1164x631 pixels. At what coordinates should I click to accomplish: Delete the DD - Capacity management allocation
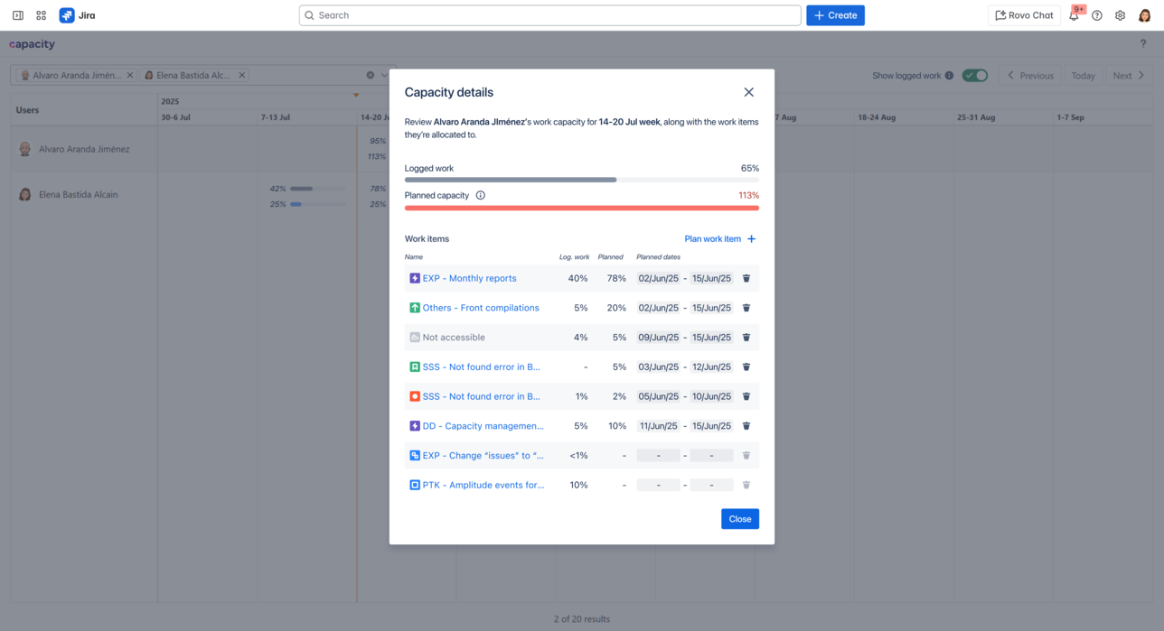pyautogui.click(x=746, y=426)
